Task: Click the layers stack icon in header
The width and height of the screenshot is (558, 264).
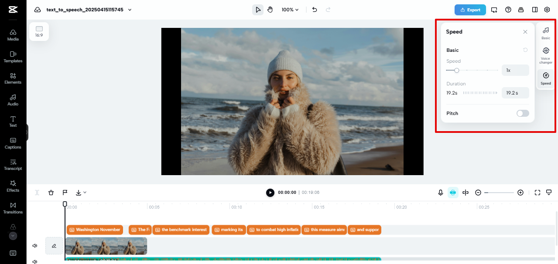Action: 521,10
